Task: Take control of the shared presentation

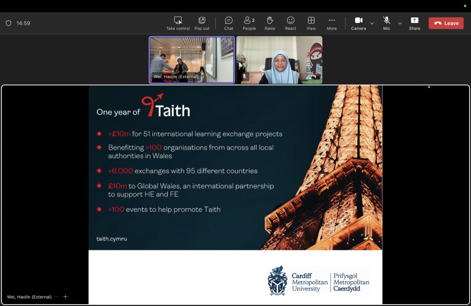Action: click(x=178, y=23)
